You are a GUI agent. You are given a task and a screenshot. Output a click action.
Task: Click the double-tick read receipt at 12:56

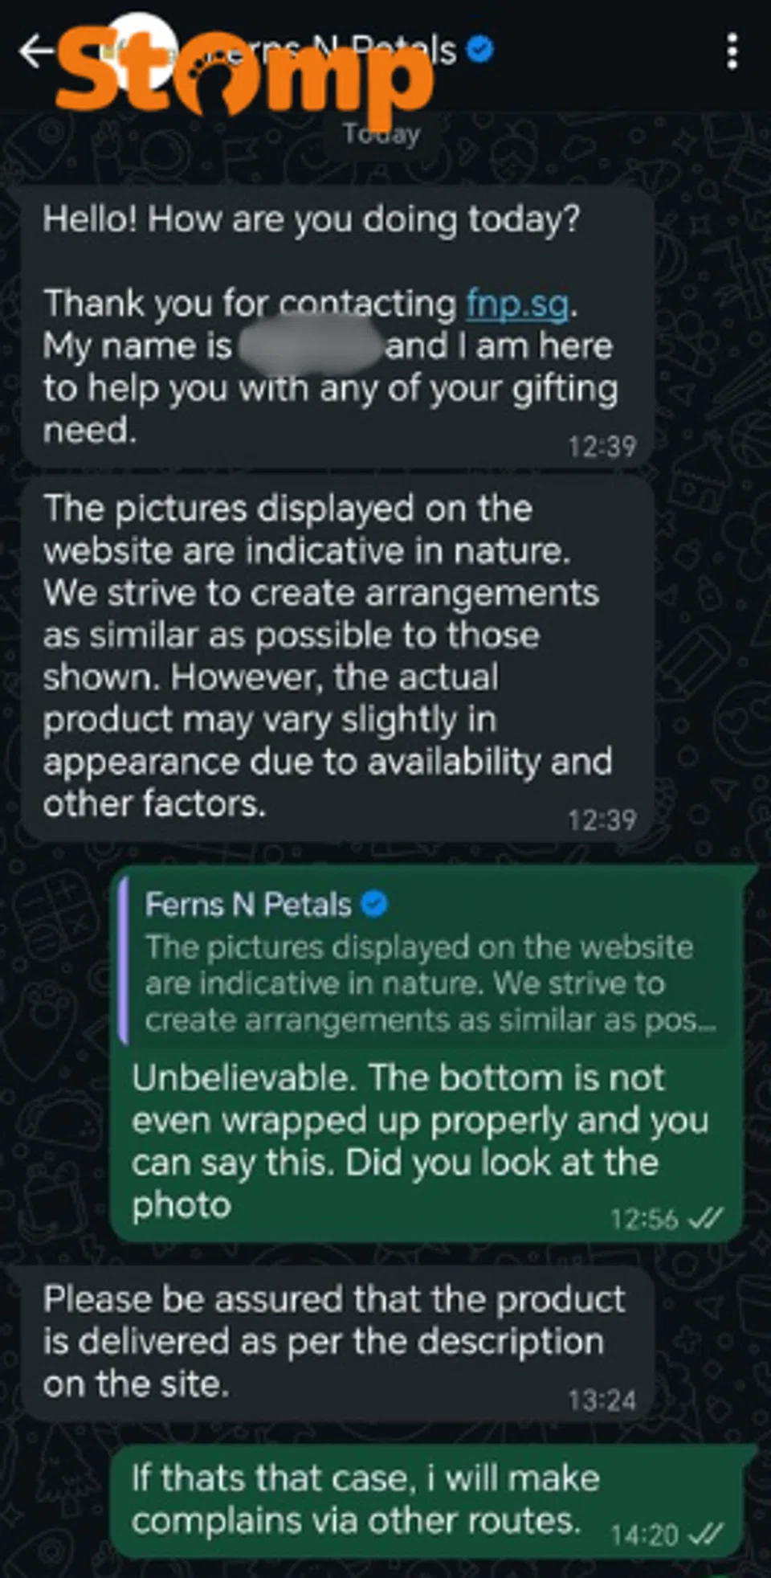click(707, 1218)
